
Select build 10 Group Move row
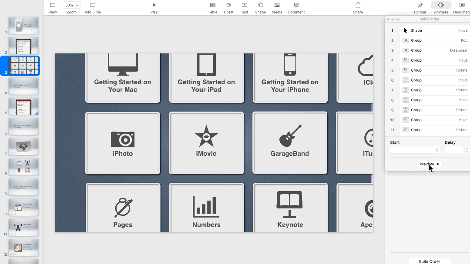[435, 120]
